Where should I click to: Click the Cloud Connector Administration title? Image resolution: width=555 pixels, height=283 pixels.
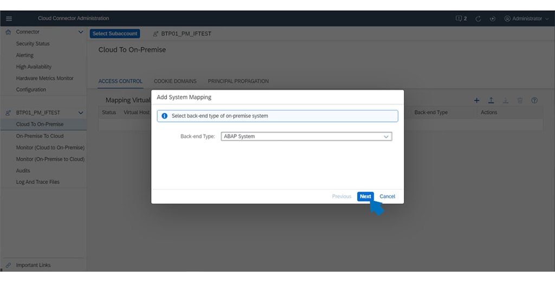73,18
